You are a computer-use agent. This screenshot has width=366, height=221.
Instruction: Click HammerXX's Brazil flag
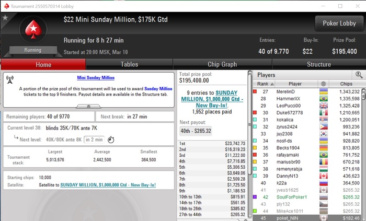pyautogui.click(x=324, y=99)
